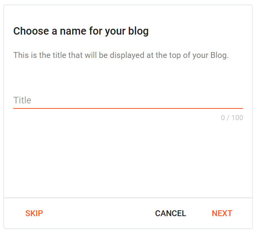
Task: Click the '100' limit in the counter
Action: click(237, 118)
